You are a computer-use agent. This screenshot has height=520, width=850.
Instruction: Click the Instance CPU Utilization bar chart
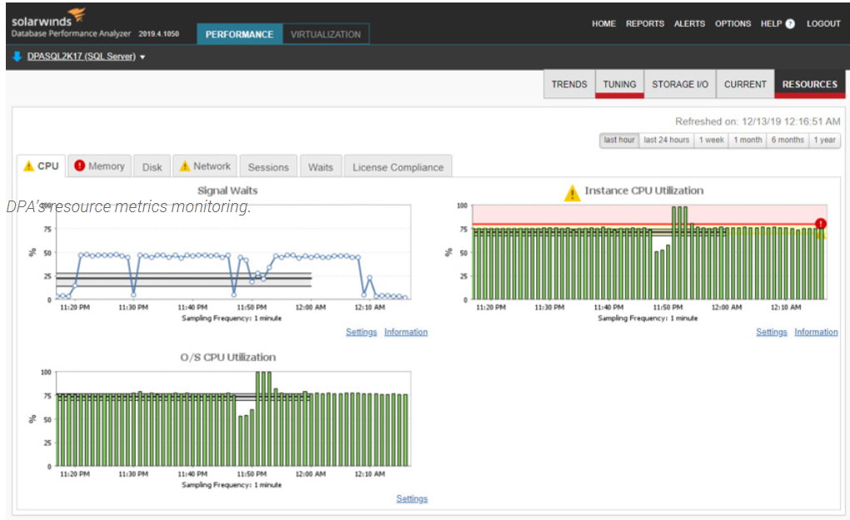[649, 252]
